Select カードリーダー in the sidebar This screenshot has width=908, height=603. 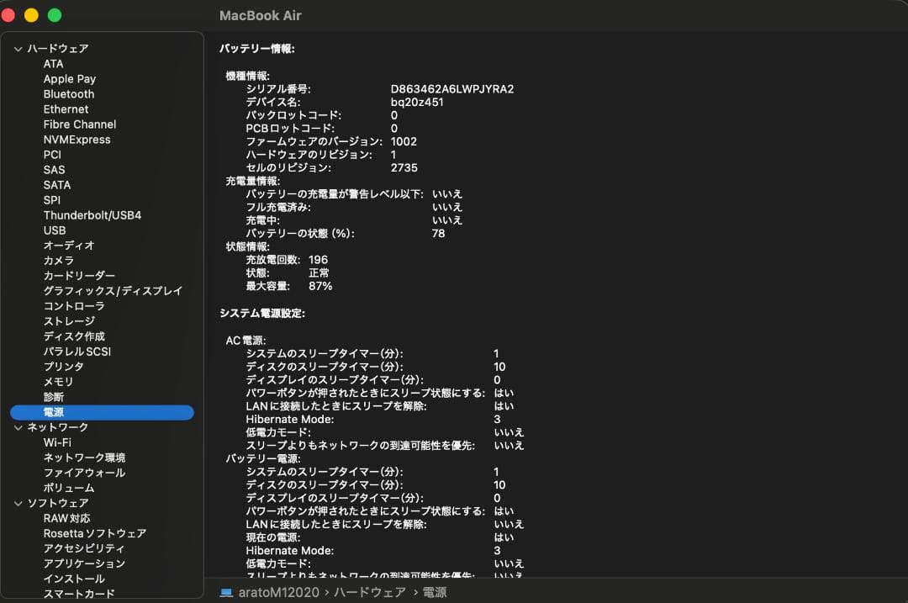(79, 276)
